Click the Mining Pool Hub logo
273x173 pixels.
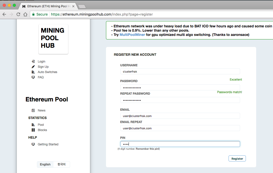(53, 39)
